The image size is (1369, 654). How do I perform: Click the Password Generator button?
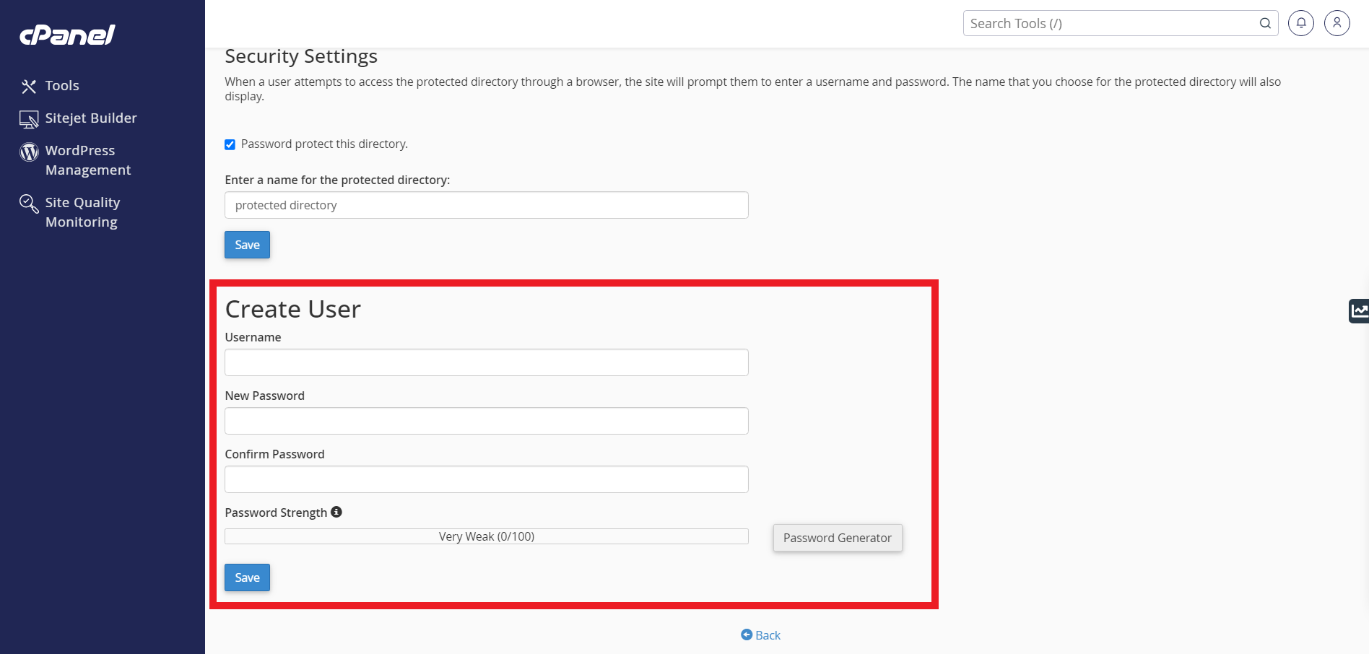click(838, 538)
